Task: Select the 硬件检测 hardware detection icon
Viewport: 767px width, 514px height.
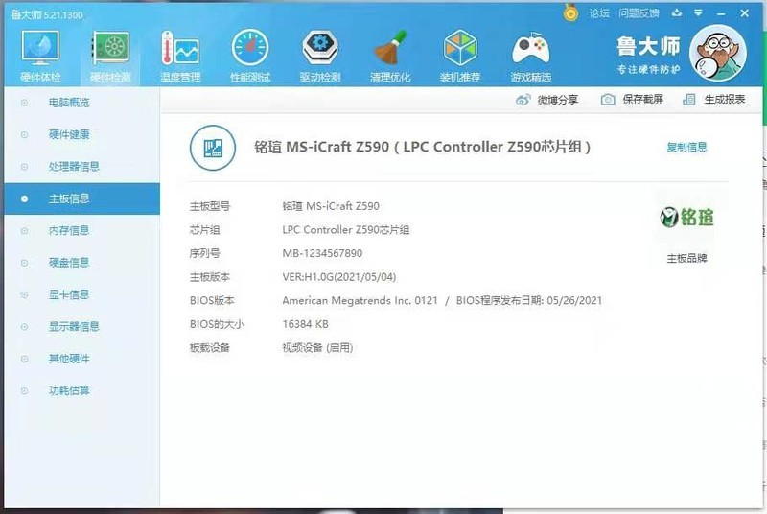Action: pos(110,56)
